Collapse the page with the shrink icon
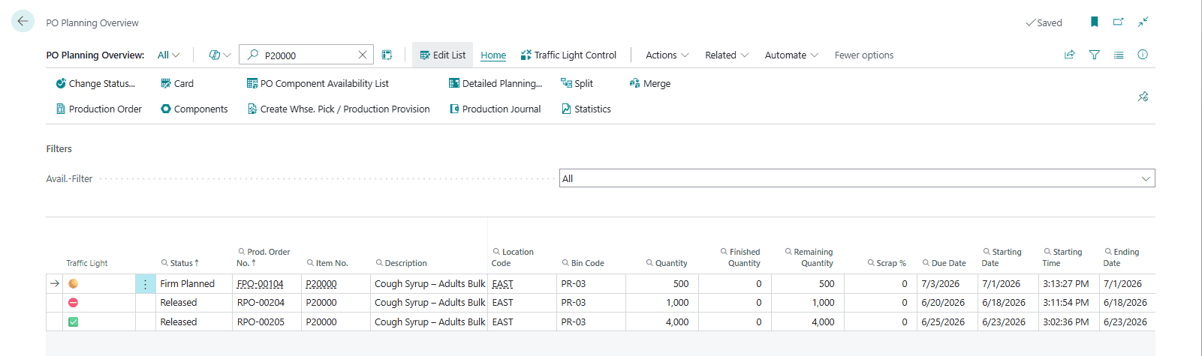 pyautogui.click(x=1143, y=22)
